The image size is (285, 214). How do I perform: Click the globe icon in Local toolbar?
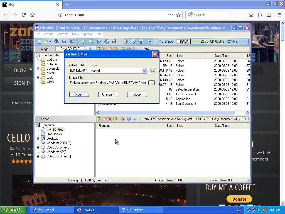pos(123,119)
